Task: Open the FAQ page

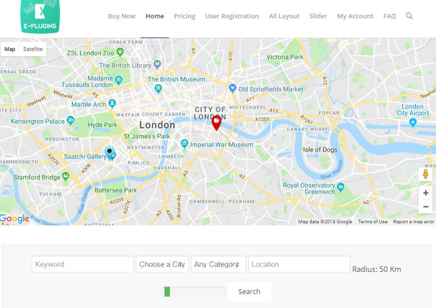Action: (x=389, y=16)
